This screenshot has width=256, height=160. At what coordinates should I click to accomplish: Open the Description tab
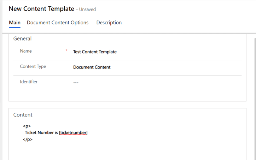[109, 23]
